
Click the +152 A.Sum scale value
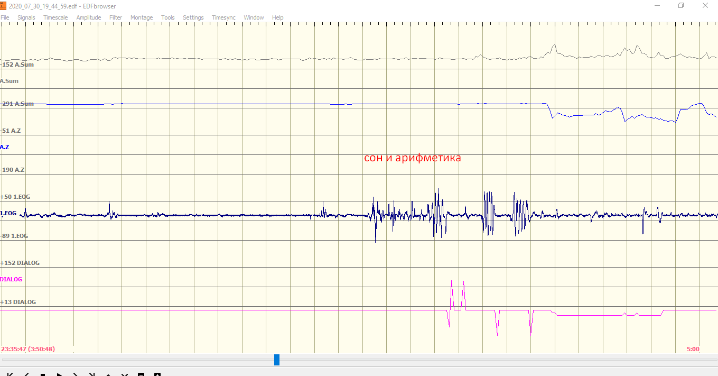[17, 65]
